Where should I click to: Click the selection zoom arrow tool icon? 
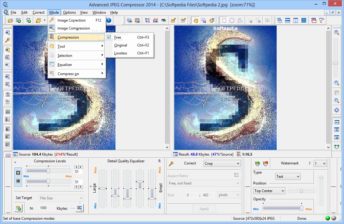(x=203, y=21)
